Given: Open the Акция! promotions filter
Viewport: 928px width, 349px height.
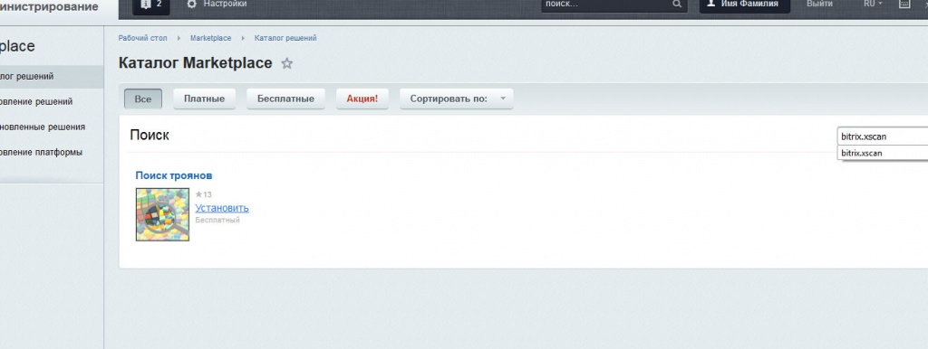Looking at the screenshot, I should 362,99.
